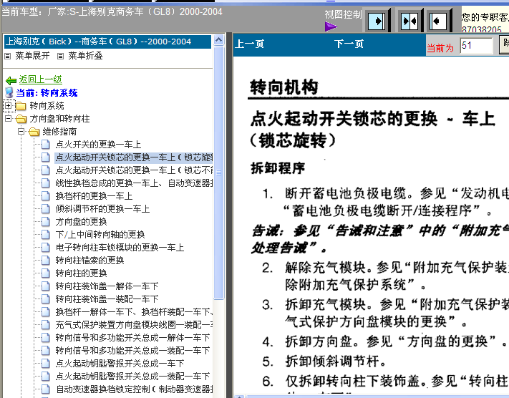
Task: Click the expand-right view control icon
Action: coord(377,21)
